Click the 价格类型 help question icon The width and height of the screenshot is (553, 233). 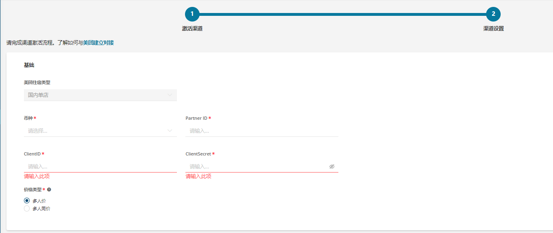pyautogui.click(x=49, y=190)
